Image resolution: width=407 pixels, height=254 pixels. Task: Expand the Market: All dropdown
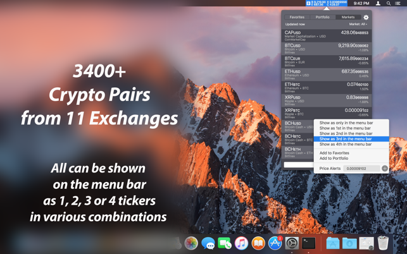[358, 24]
